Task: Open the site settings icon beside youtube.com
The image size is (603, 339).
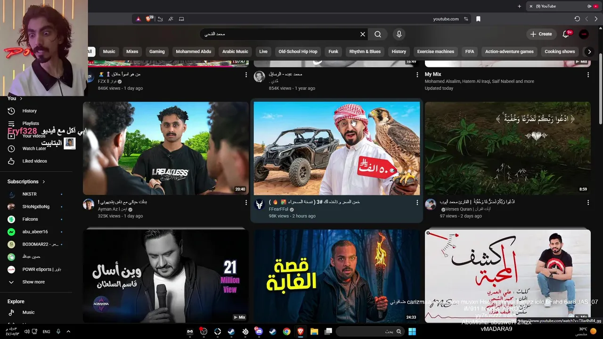Action: [x=466, y=19]
